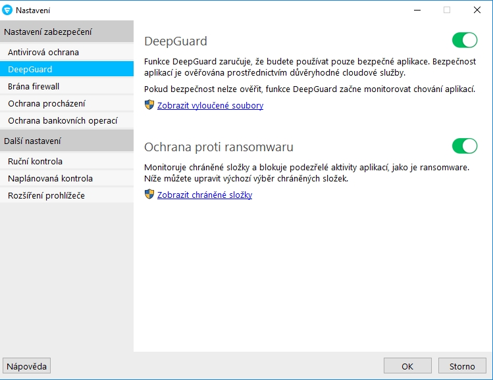
Task: Click shield icon beside Zobrazit chráněné složky
Action: 149,194
